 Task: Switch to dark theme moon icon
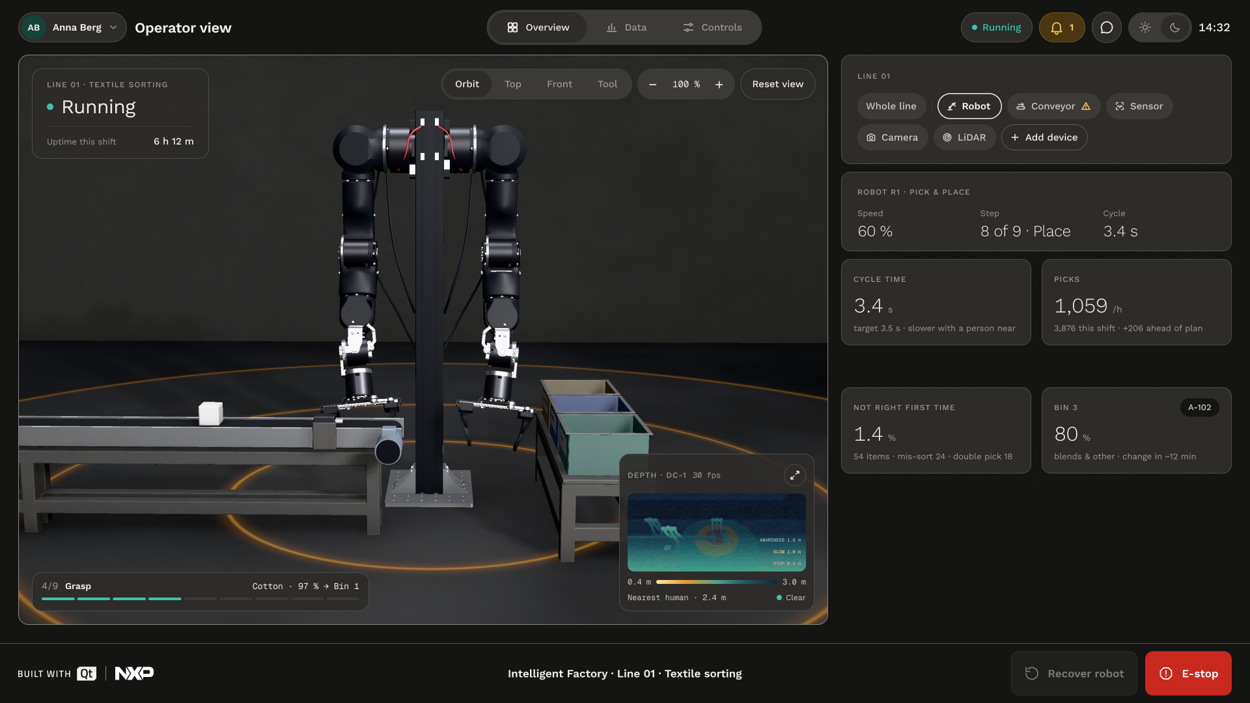coord(1175,27)
